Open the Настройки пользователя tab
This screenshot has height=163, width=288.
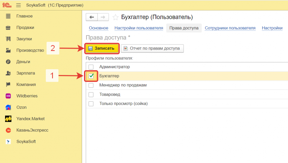click(139, 28)
